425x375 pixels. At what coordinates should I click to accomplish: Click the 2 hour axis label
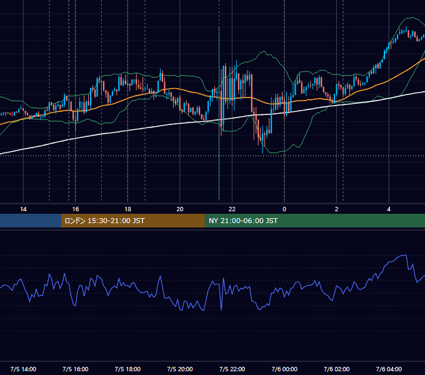337,209
